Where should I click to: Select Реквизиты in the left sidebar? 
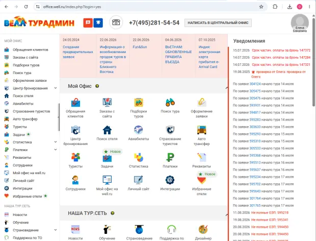click(22, 157)
